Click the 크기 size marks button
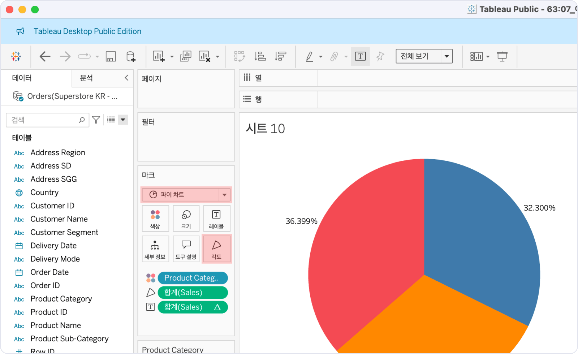The width and height of the screenshot is (578, 354). tap(186, 219)
